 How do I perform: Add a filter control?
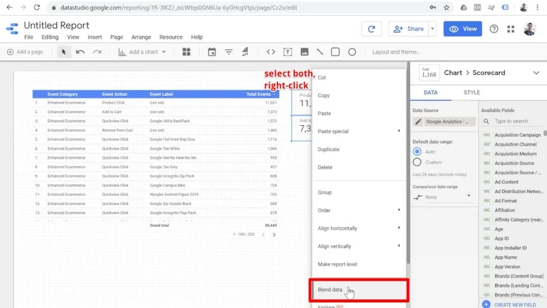pyautogui.click(x=229, y=51)
